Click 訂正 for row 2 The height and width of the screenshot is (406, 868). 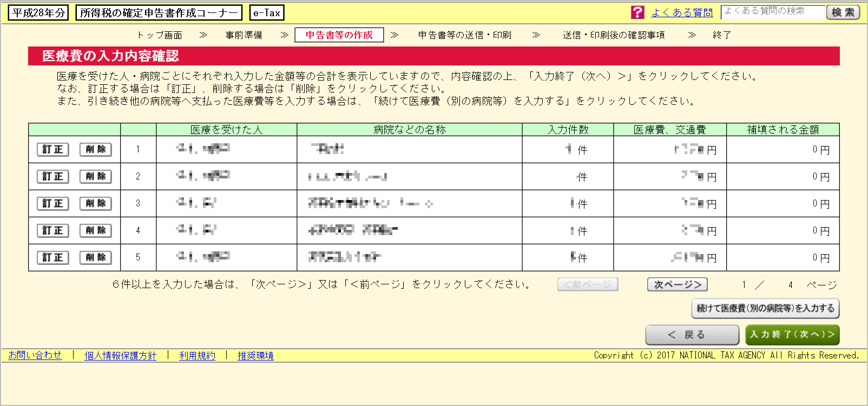[x=52, y=177]
